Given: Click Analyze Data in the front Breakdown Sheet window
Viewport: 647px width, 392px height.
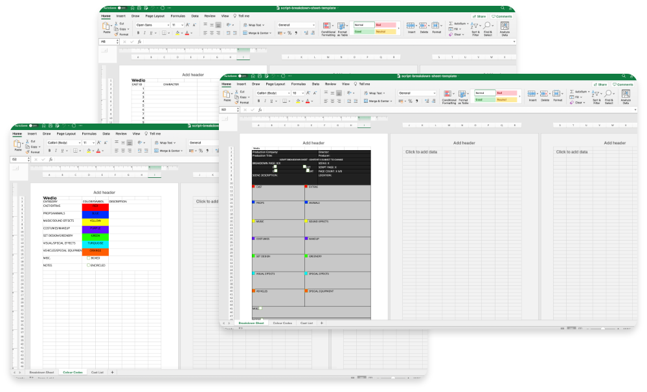Looking at the screenshot, I should pos(626,97).
